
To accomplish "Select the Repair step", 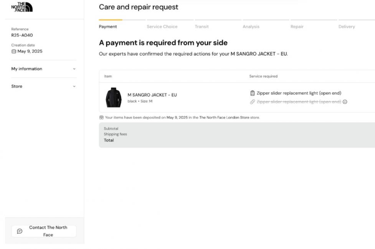I will click(x=297, y=26).
